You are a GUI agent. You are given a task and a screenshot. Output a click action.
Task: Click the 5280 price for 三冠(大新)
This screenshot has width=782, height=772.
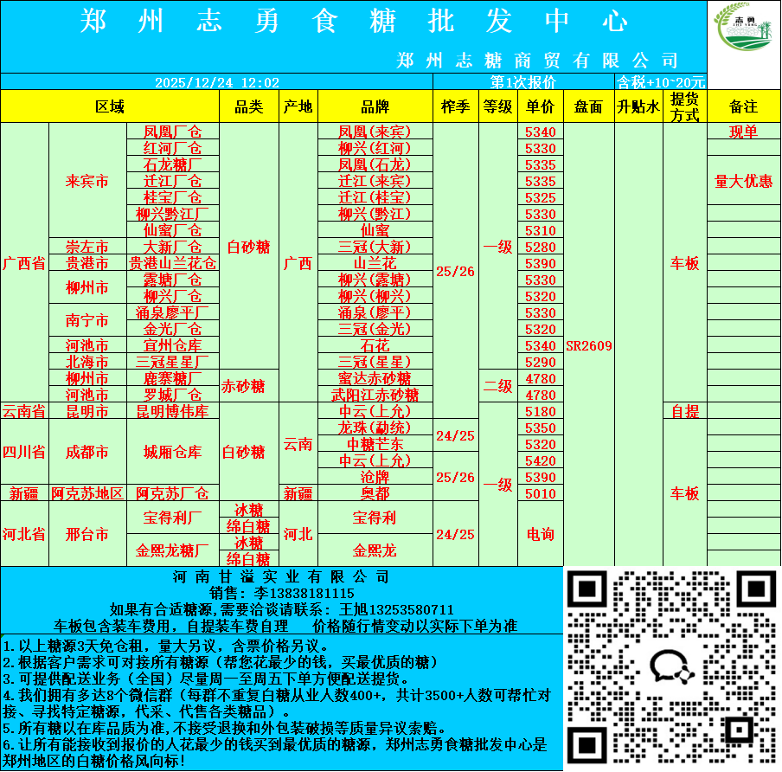tap(541, 248)
